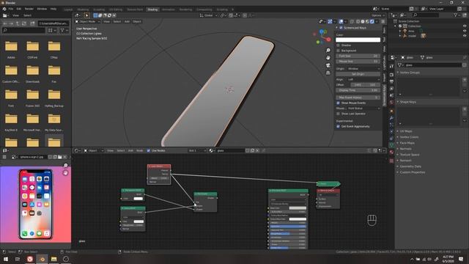Open the Modifiers wrench properties tab
This screenshot has width=469, height=264.
click(x=391, y=118)
